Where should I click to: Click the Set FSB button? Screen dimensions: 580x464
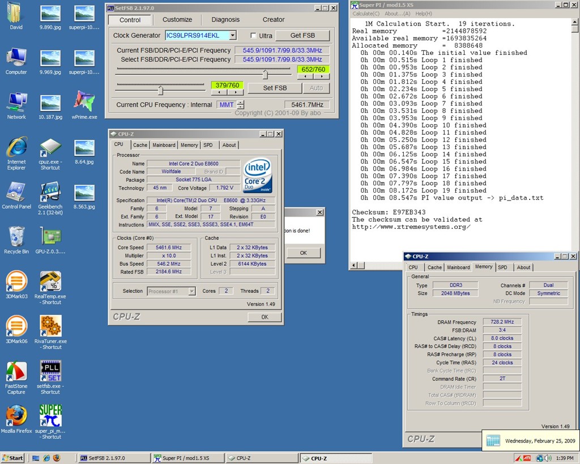275,88
